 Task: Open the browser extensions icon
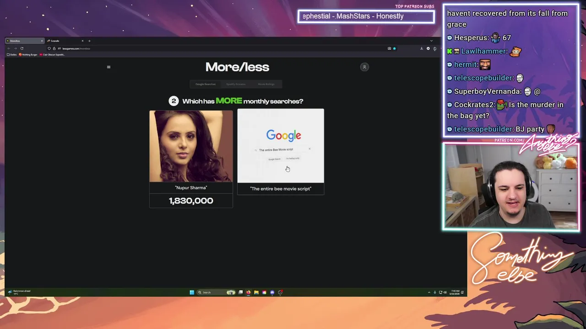click(x=434, y=48)
